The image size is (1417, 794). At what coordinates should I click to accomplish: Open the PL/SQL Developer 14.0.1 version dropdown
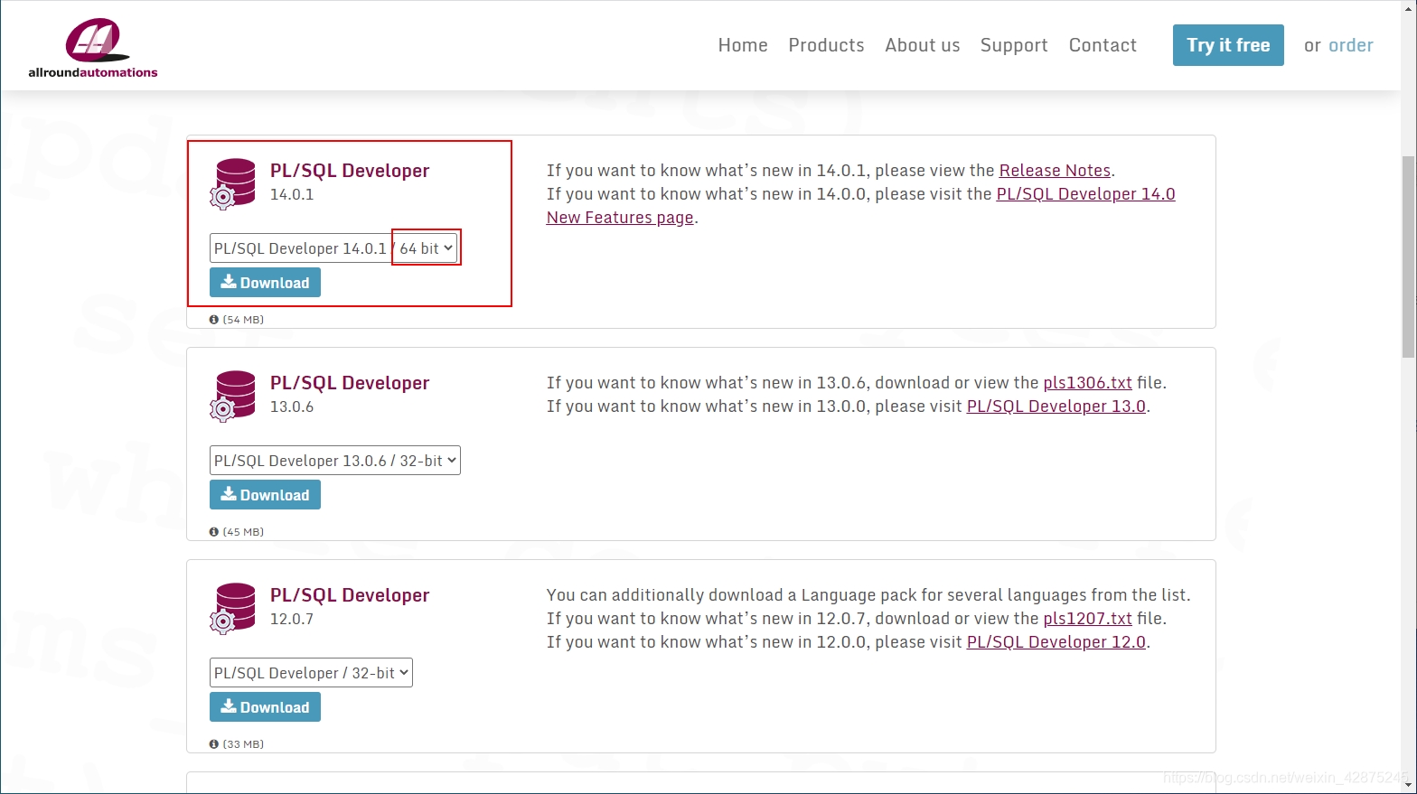334,248
